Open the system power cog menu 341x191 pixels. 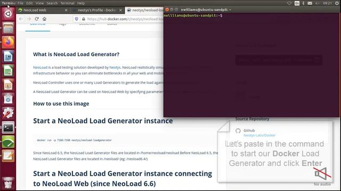tap(337, 3)
